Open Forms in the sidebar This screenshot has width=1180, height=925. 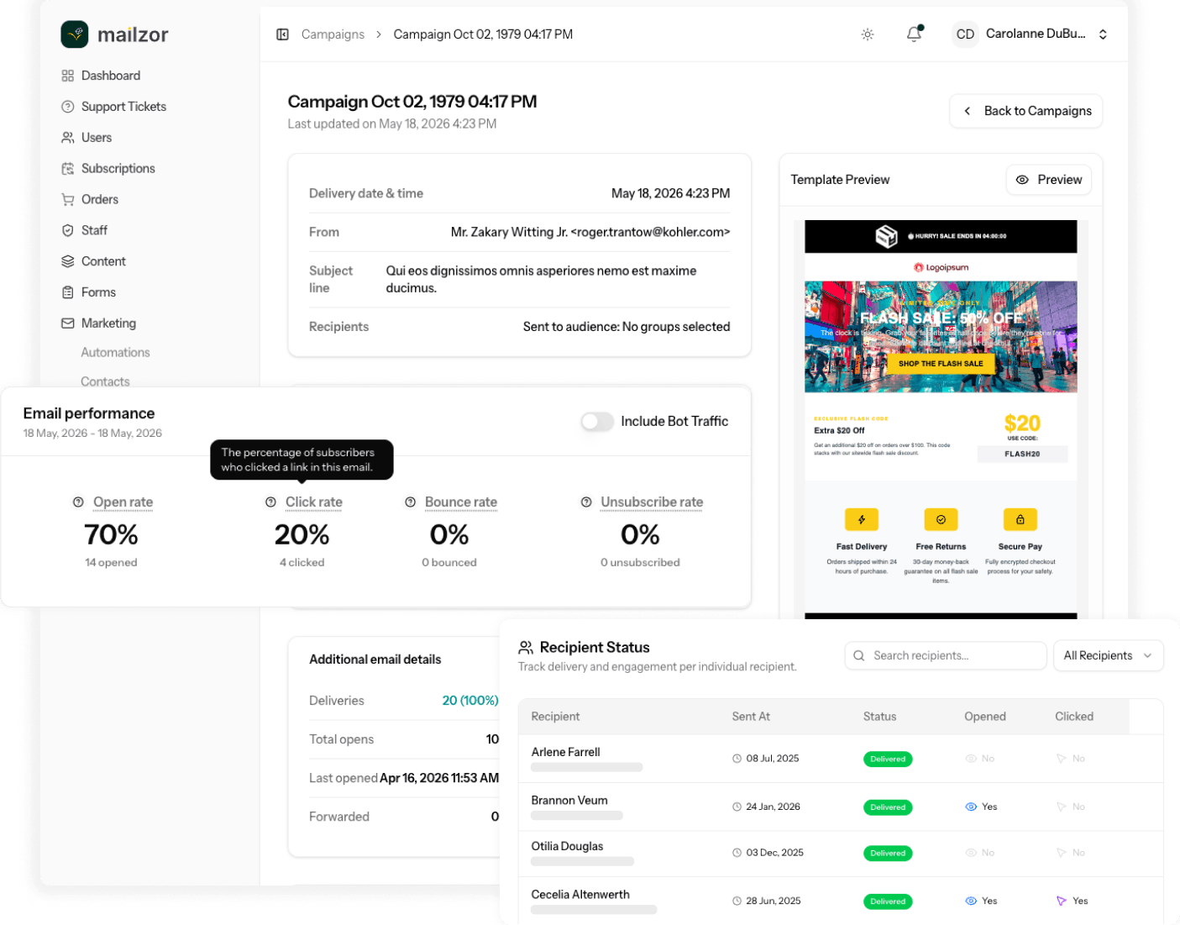98,292
